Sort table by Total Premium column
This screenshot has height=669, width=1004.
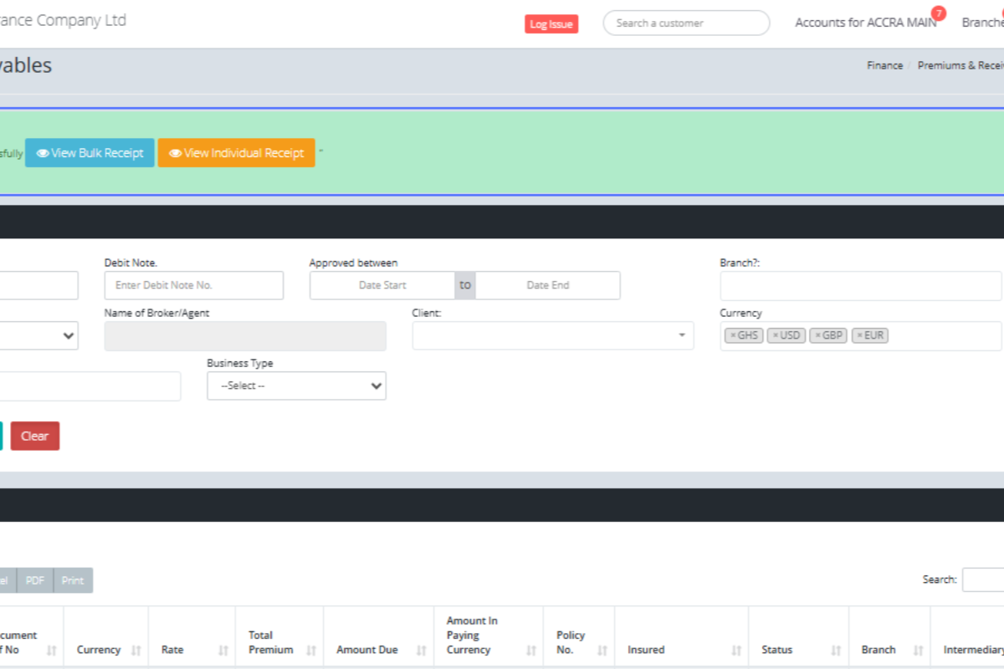310,650
